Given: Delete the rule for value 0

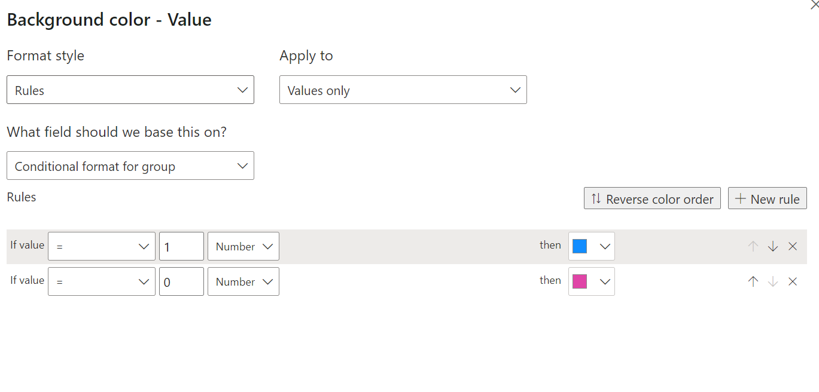Looking at the screenshot, I should click(793, 281).
